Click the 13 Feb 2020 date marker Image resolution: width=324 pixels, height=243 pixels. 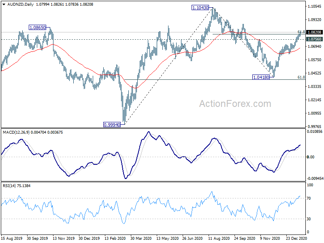pyautogui.click(x=115, y=239)
